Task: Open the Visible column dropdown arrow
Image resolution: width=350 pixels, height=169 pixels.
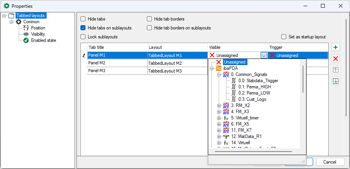Action: pyautogui.click(x=264, y=55)
